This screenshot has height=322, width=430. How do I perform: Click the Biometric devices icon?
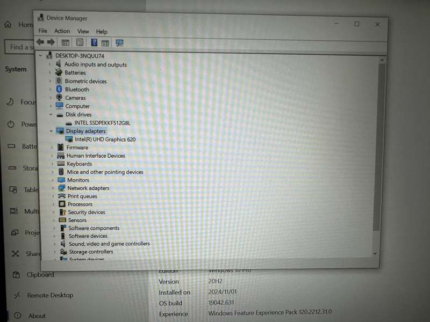coord(59,80)
